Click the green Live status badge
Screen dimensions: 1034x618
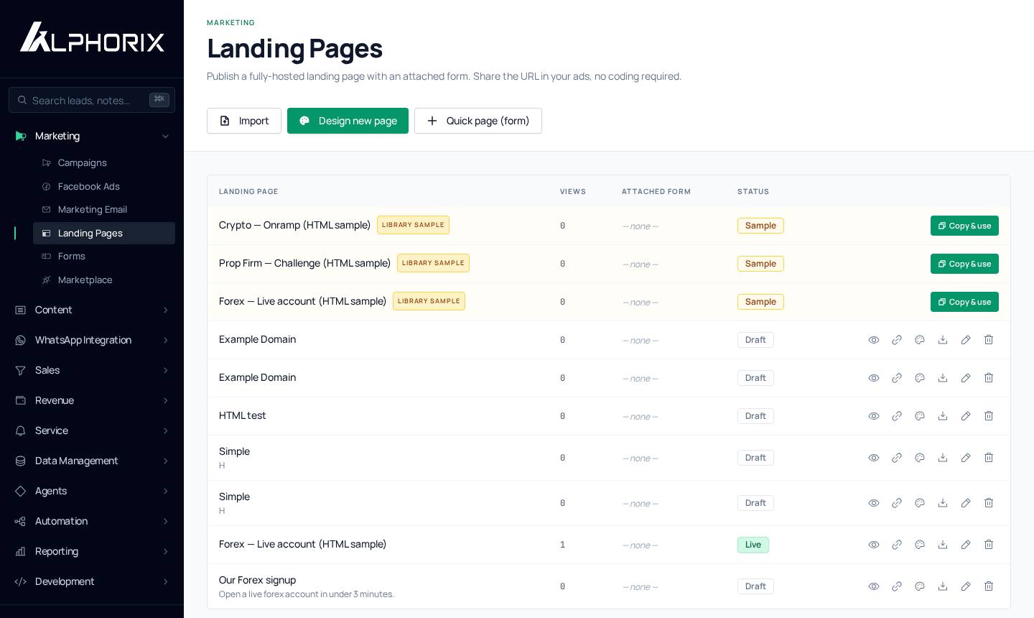pos(753,545)
